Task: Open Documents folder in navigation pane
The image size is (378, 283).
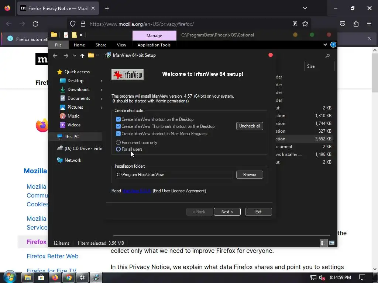Action: pos(75,98)
